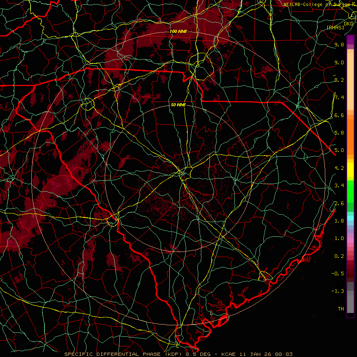357x357 pixels.
Task: Select the 7.4 legend value
Action: coord(339,98)
